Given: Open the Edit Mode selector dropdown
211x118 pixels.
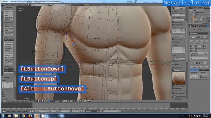Looking at the screenshot, I should 31,101.
